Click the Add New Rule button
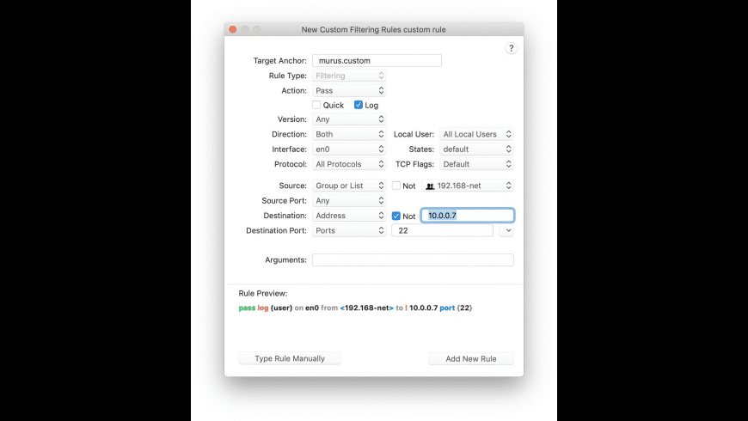748x421 pixels. pos(471,358)
